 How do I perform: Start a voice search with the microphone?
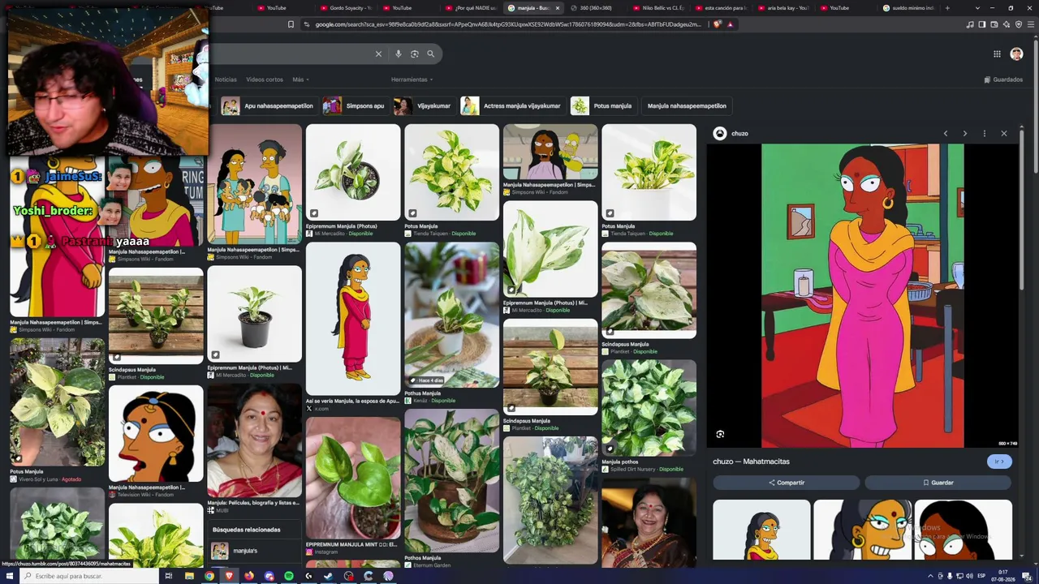pyautogui.click(x=398, y=54)
